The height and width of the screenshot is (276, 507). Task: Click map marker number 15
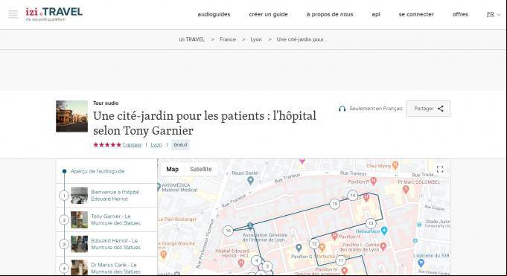335,204
